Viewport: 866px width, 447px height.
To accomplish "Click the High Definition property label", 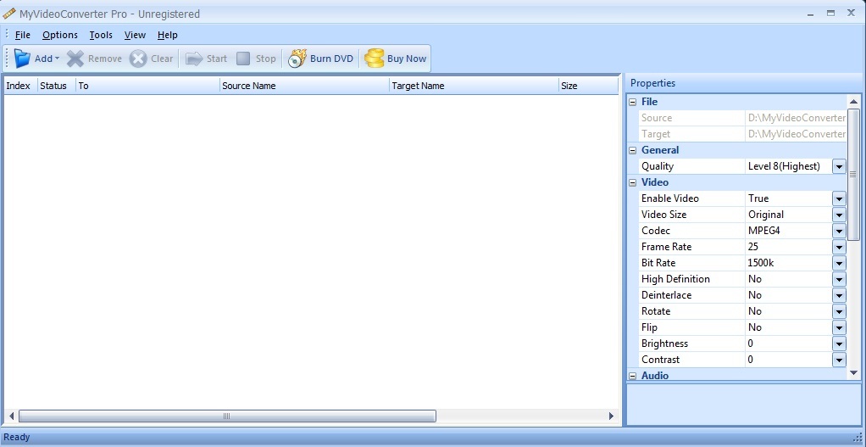I will [675, 279].
